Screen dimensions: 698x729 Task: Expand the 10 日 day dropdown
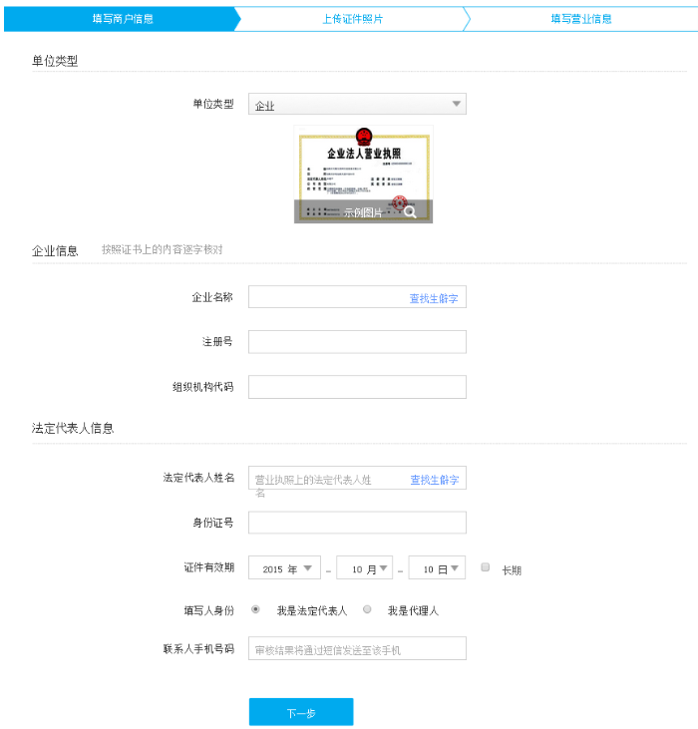437,567
